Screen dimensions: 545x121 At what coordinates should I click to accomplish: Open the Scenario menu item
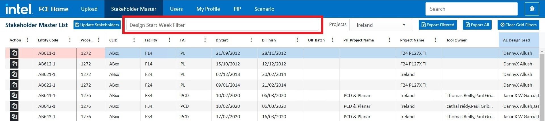264,9
